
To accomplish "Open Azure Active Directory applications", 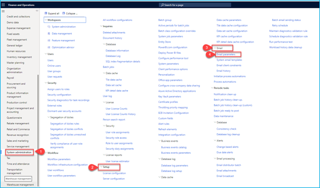I will click(177, 91).
